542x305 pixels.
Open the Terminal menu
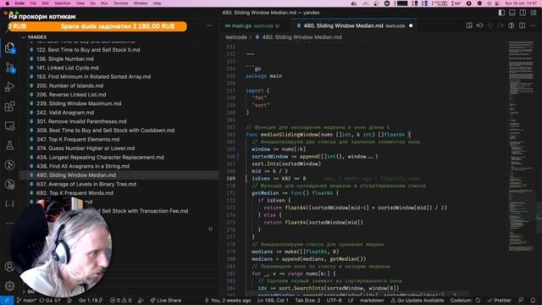click(x=120, y=3)
